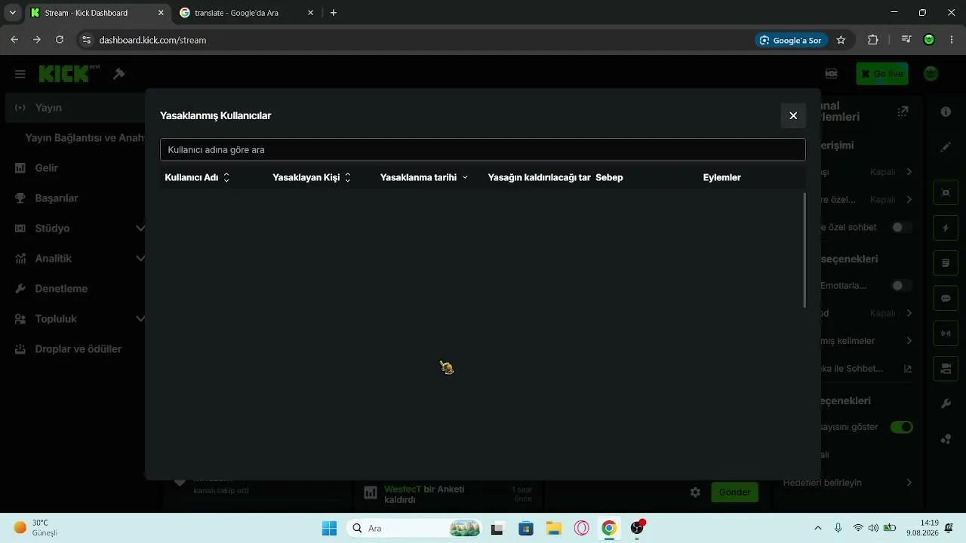View site information icon in address bar
966x543 pixels.
tap(86, 40)
